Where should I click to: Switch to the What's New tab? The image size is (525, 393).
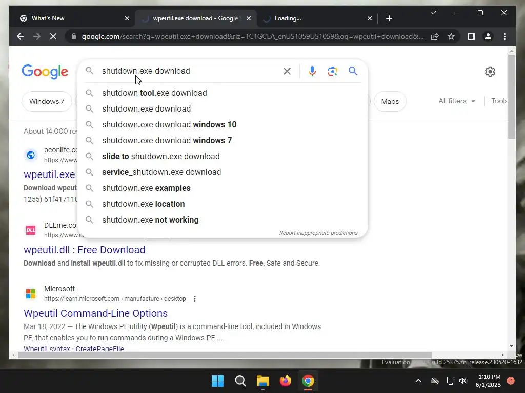tap(74, 18)
